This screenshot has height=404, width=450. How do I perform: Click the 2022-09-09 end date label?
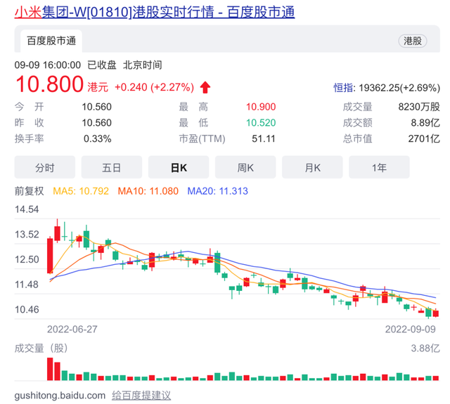coord(411,329)
